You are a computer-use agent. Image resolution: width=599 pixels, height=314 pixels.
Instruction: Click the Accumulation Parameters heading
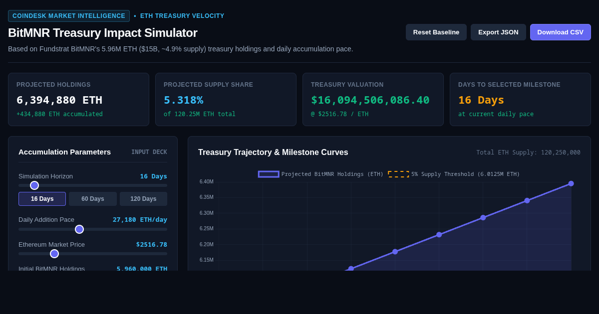tap(65, 152)
